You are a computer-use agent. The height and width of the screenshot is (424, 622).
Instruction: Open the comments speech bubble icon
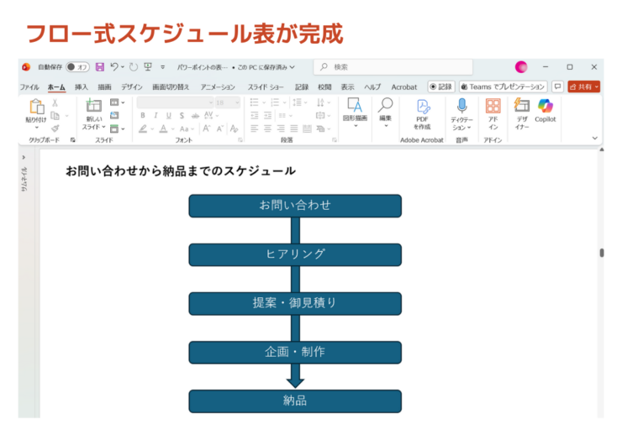click(x=557, y=86)
